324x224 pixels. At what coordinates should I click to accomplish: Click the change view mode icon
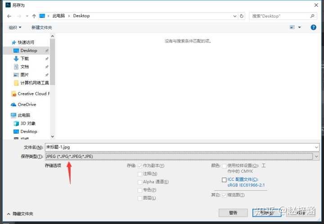[x=292, y=27]
